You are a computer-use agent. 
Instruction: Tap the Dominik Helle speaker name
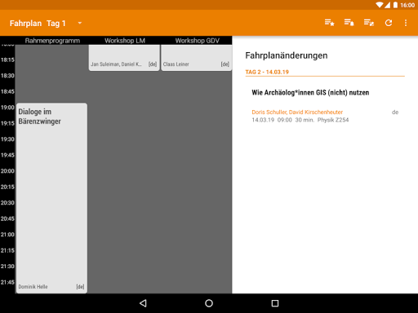click(x=33, y=287)
